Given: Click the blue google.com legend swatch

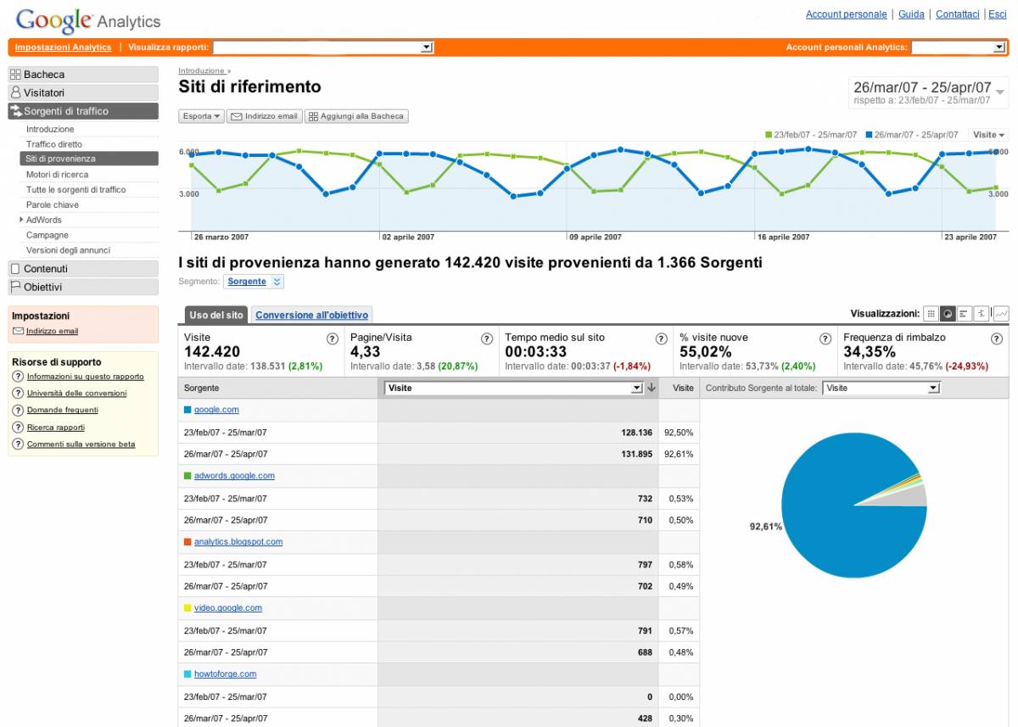Looking at the screenshot, I should click(x=187, y=410).
